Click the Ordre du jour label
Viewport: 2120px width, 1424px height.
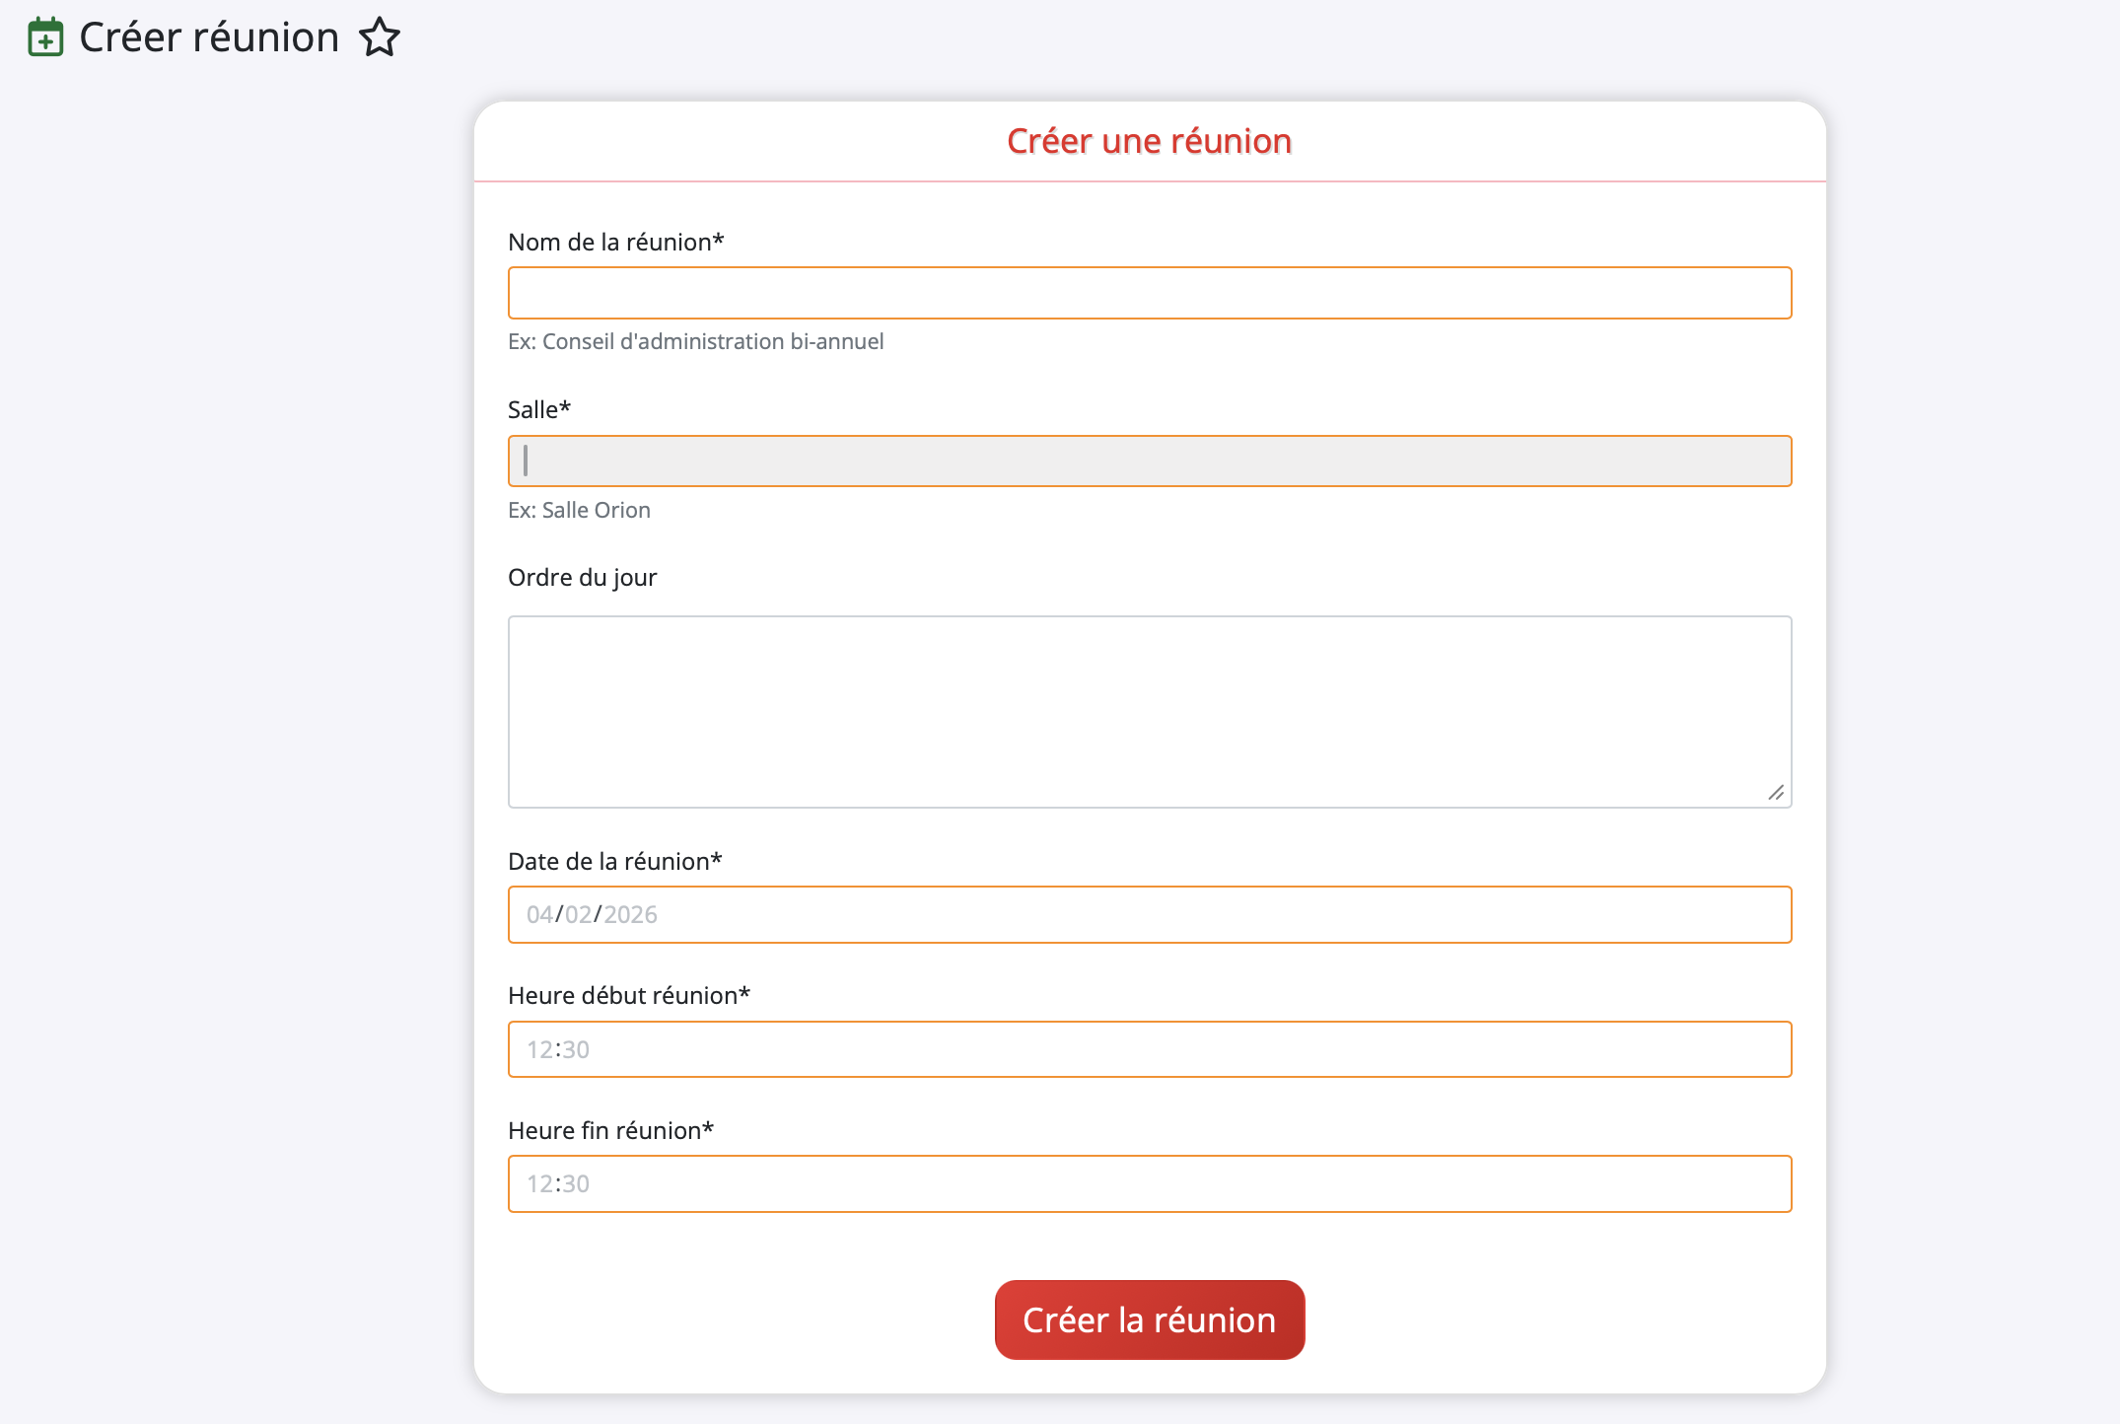click(x=582, y=578)
